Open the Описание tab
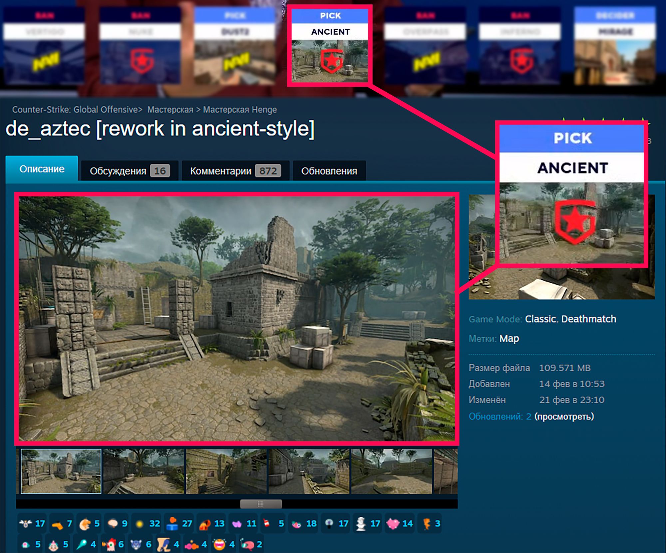666x553 pixels. click(x=42, y=169)
